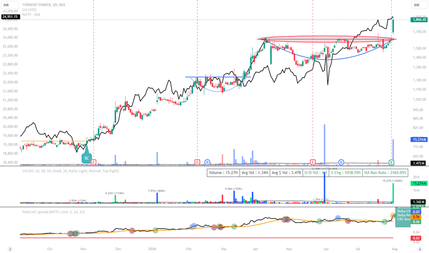This screenshot has width=429, height=253.
Task: Click the Z button at the bottom left
Action: click(x=10, y=249)
